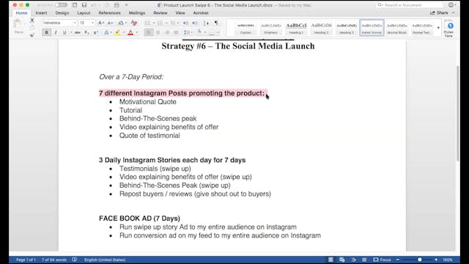Toggle Subscript formatting

pyautogui.click(x=86, y=32)
